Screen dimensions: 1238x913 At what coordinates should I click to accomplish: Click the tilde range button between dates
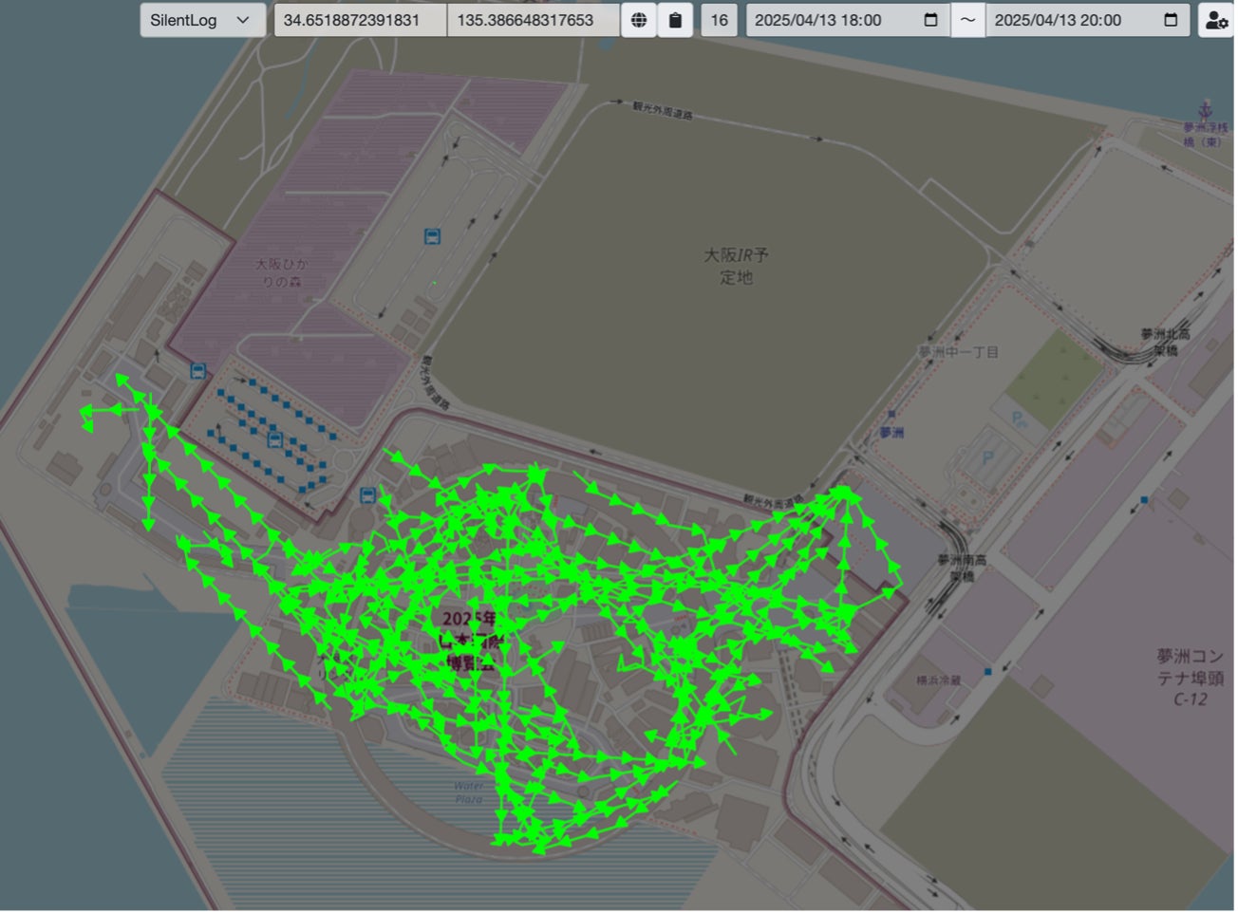coord(967,20)
